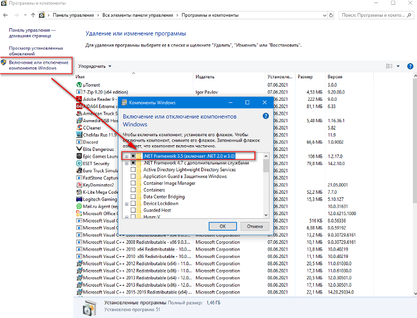Viewport: 417px width, 318px height.
Task: Click the KeyDominator2 icon
Action: coord(79,185)
